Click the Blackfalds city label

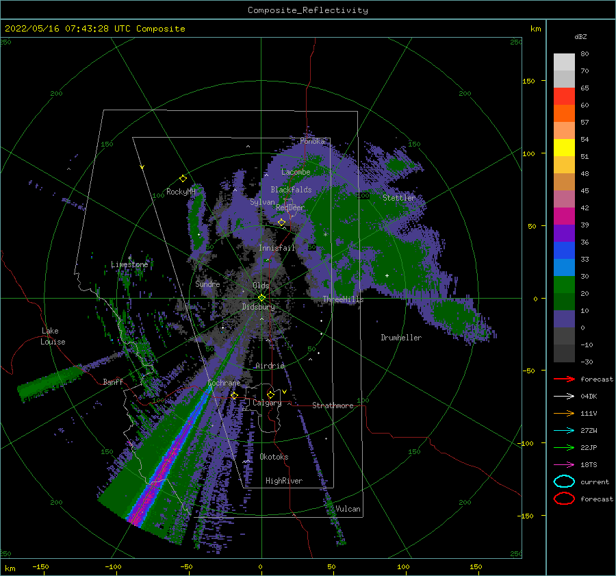coord(291,190)
